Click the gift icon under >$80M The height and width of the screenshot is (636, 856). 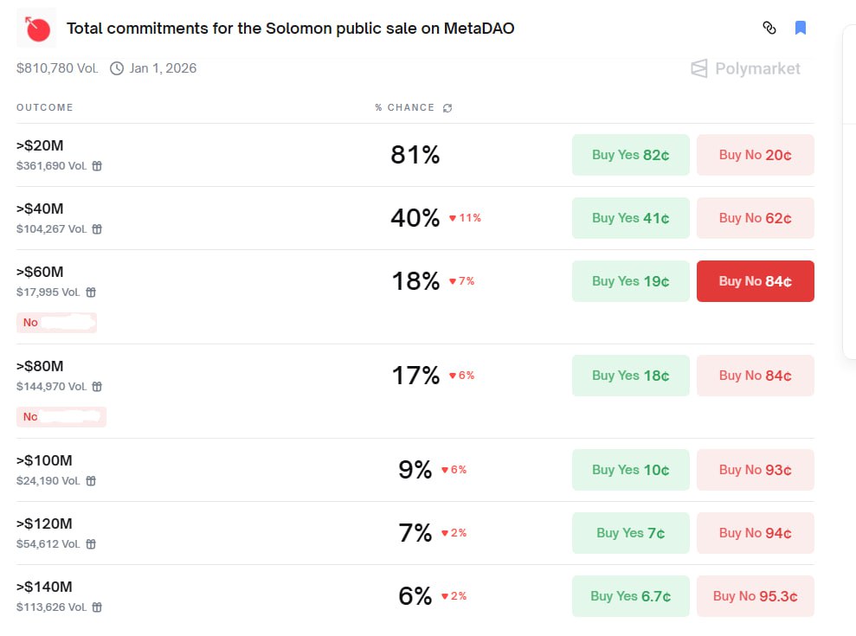(x=97, y=387)
